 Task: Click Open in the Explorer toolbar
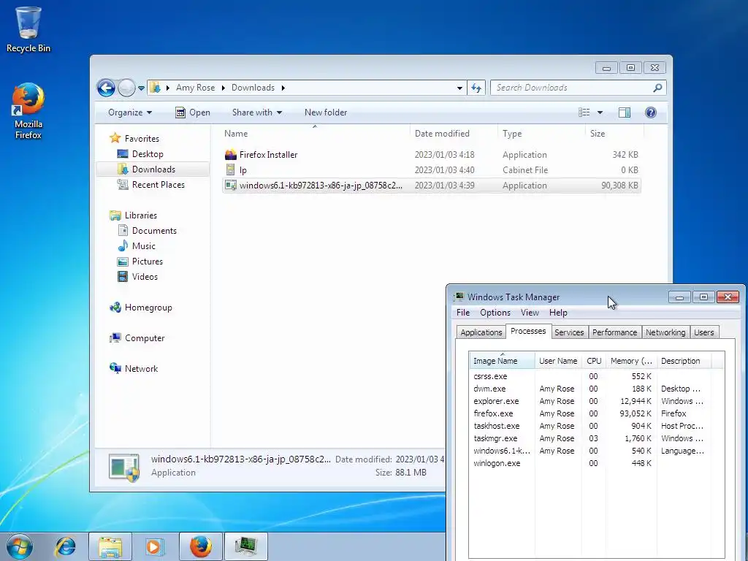[x=193, y=112]
